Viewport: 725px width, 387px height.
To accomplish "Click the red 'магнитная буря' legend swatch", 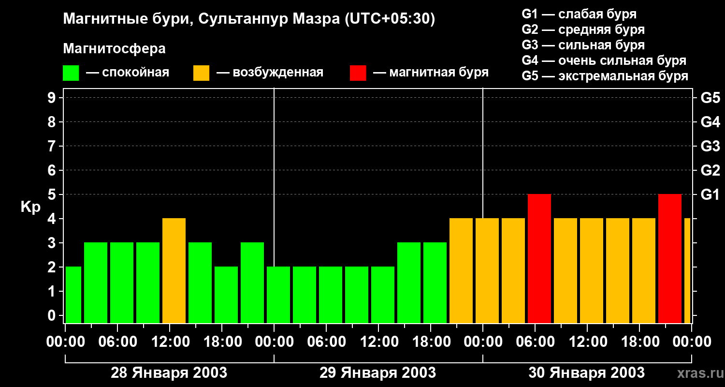I will 358,73.
